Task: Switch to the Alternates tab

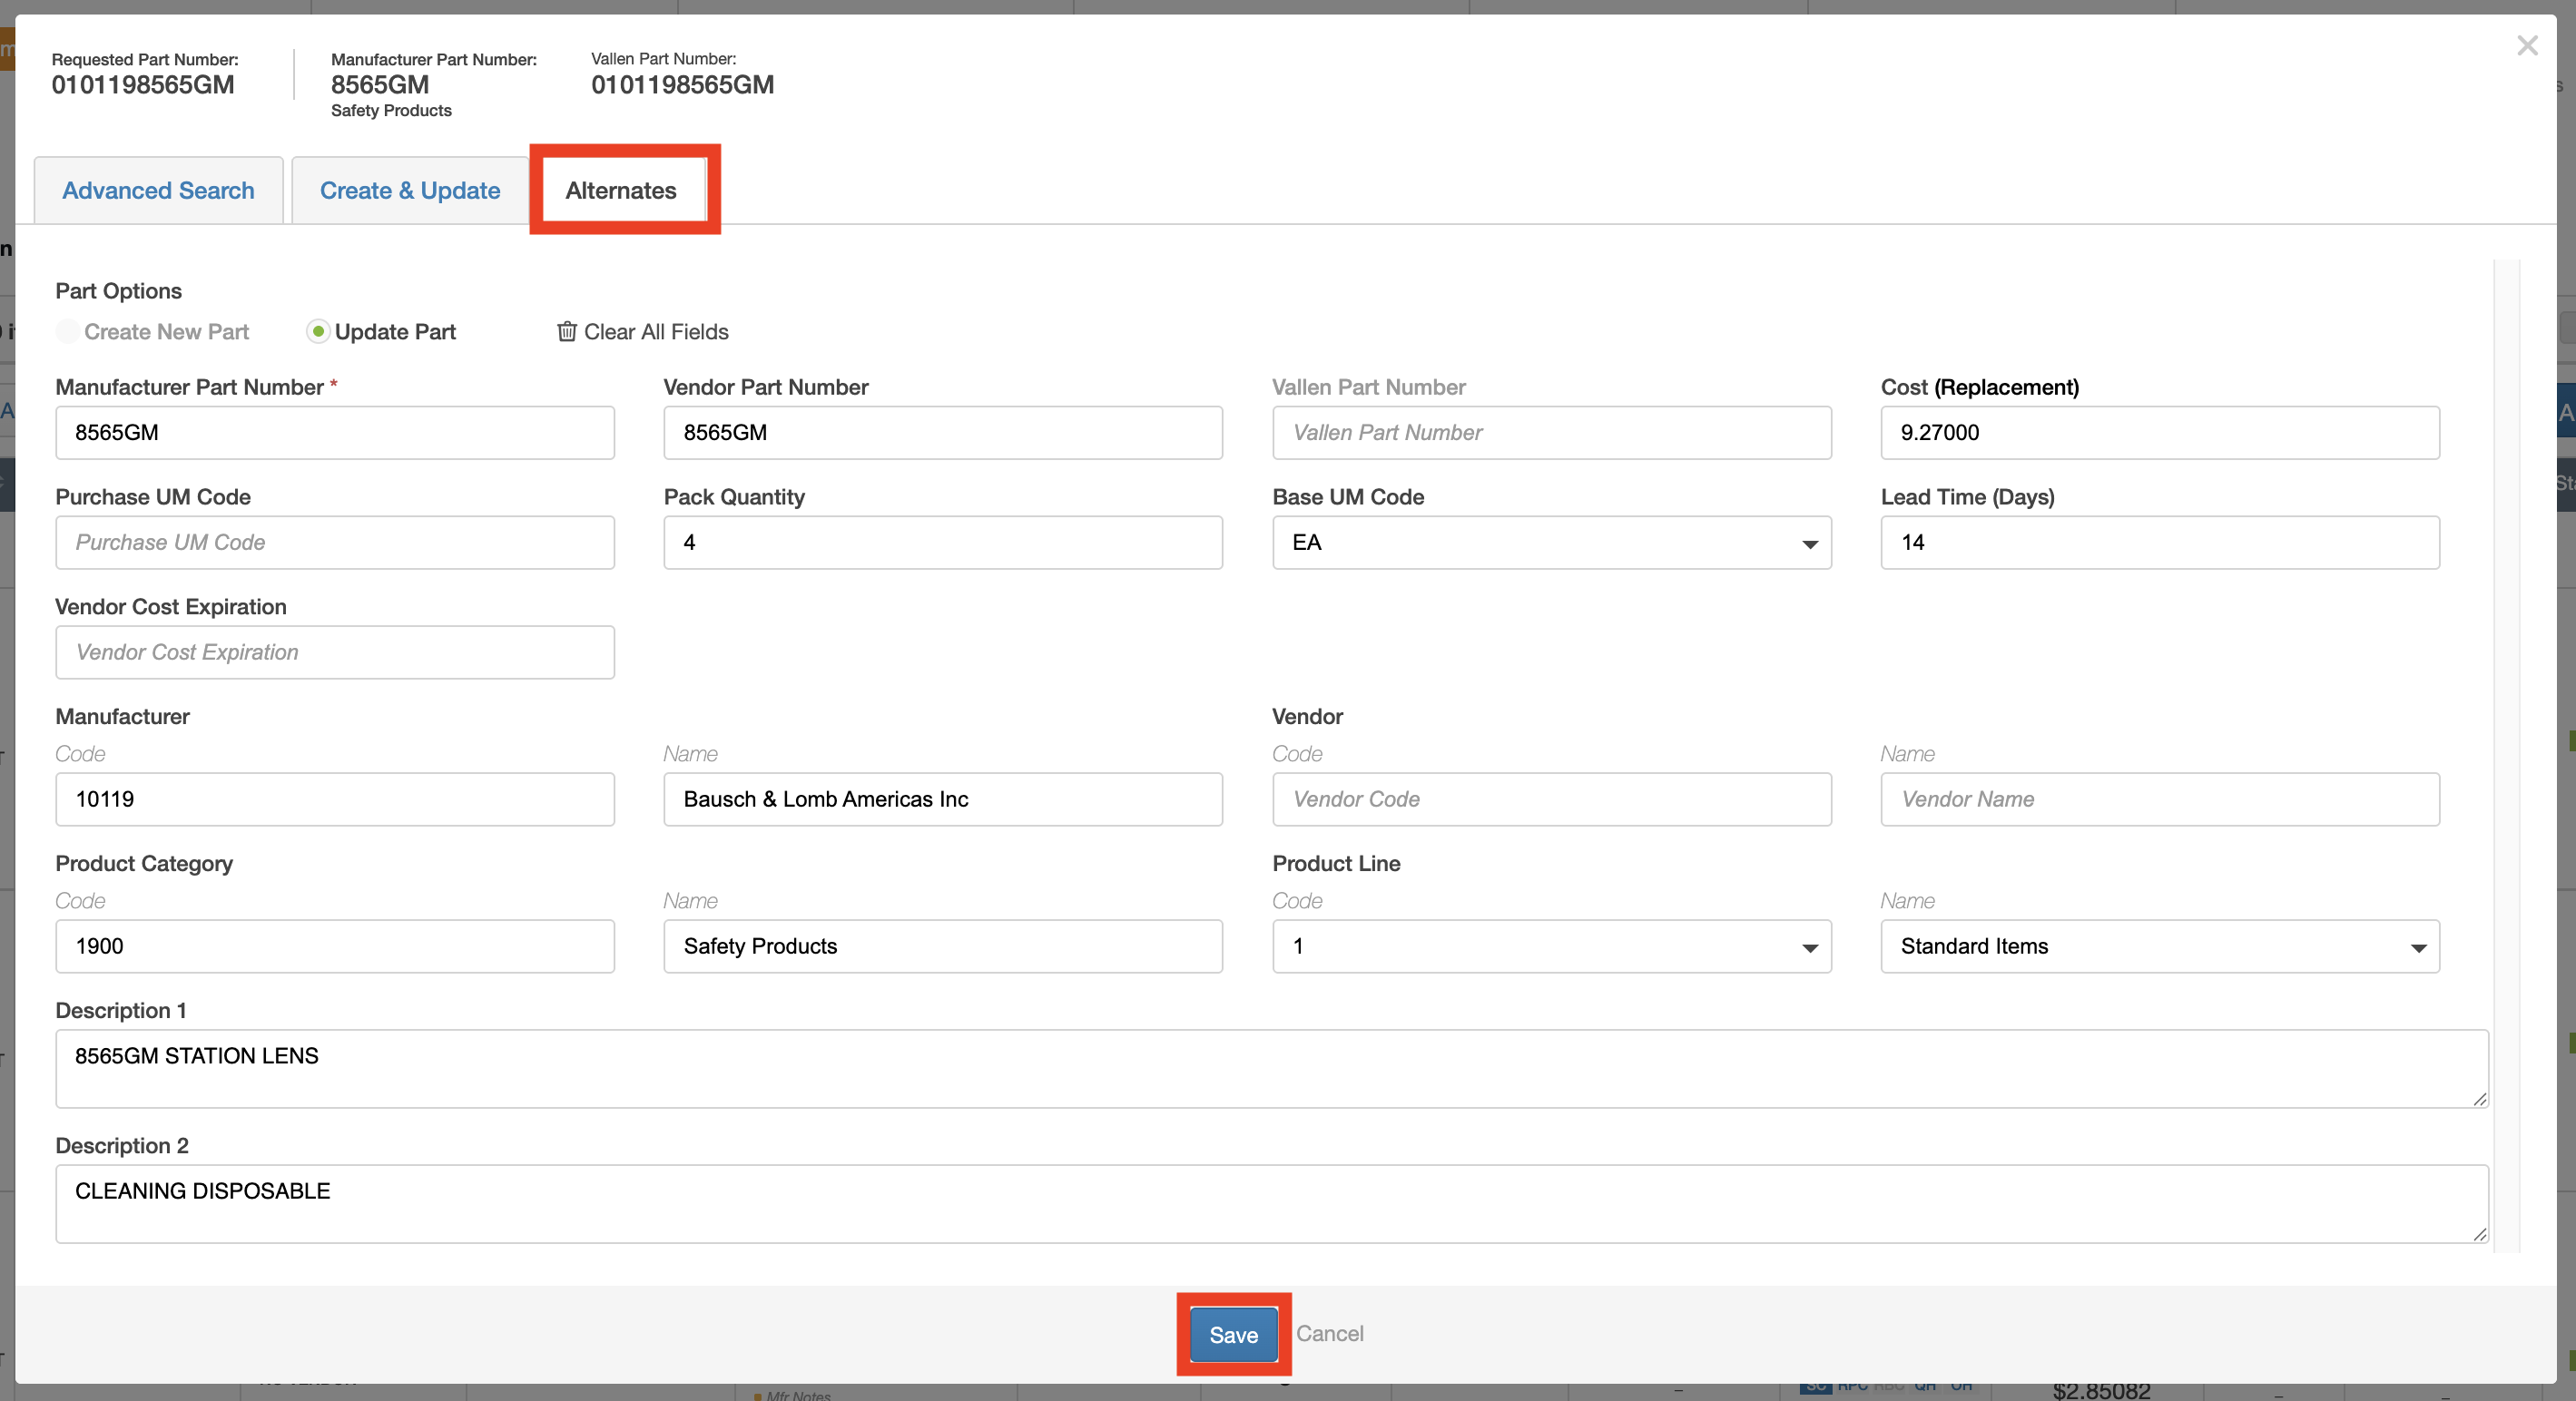Action: [x=621, y=190]
